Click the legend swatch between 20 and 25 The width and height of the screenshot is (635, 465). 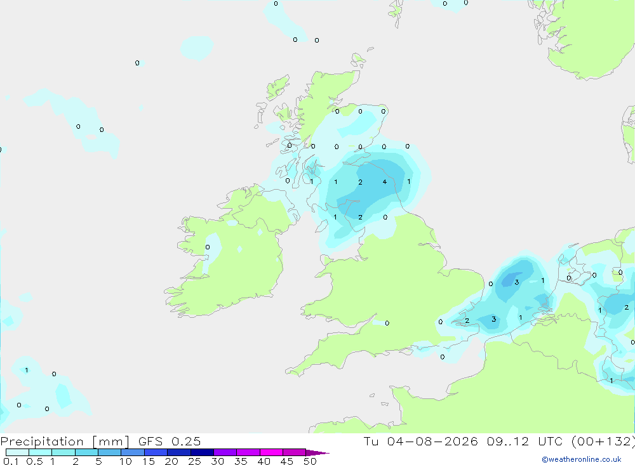(178, 452)
